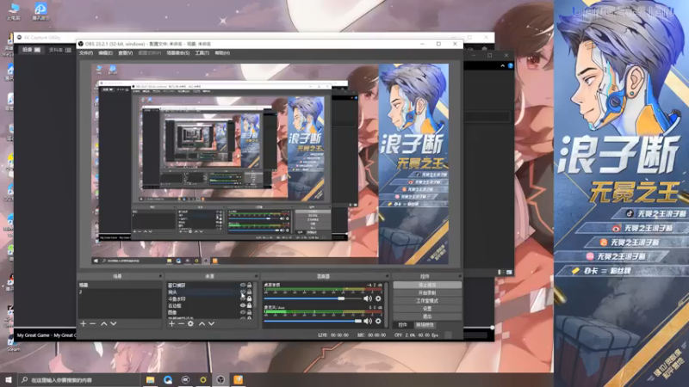Open the Steam desktop shortcut
Viewport: 689px width, 387px height.
(13, 342)
